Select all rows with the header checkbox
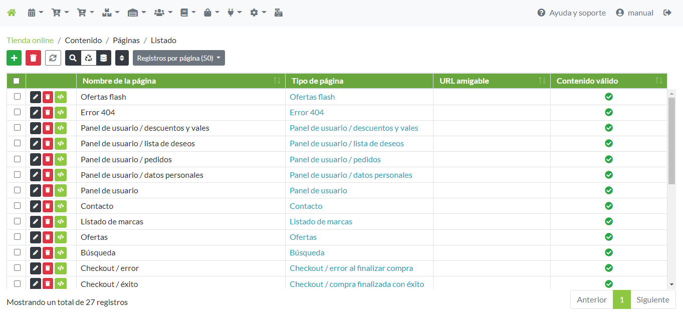The width and height of the screenshot is (683, 324). click(x=17, y=81)
